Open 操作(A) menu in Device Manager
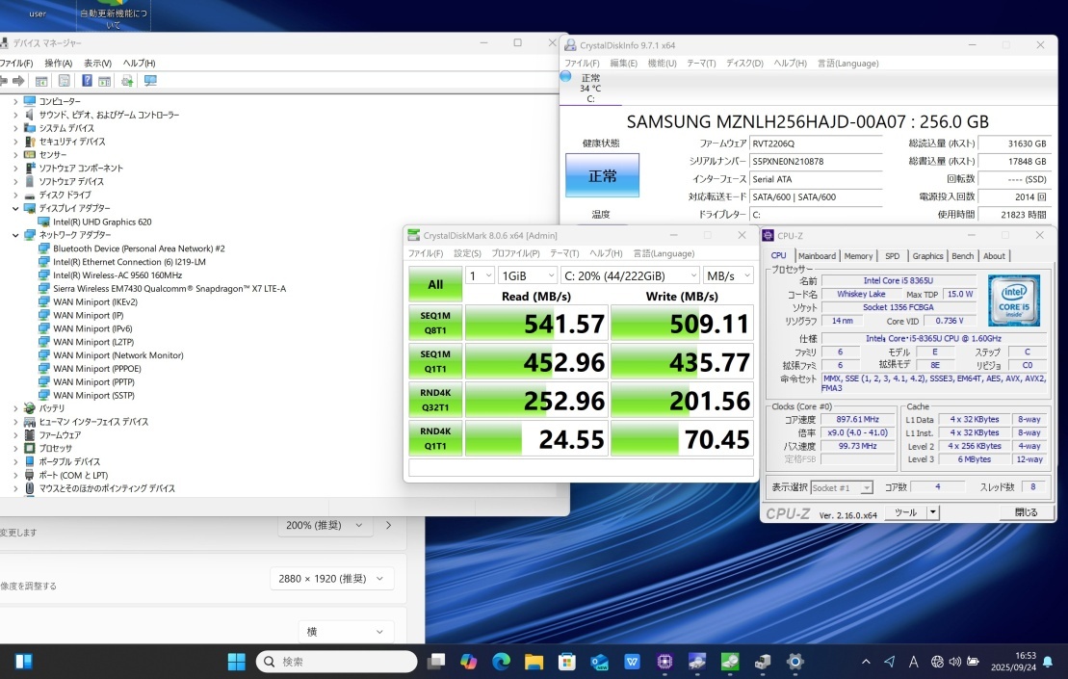1068x679 pixels. tap(59, 63)
